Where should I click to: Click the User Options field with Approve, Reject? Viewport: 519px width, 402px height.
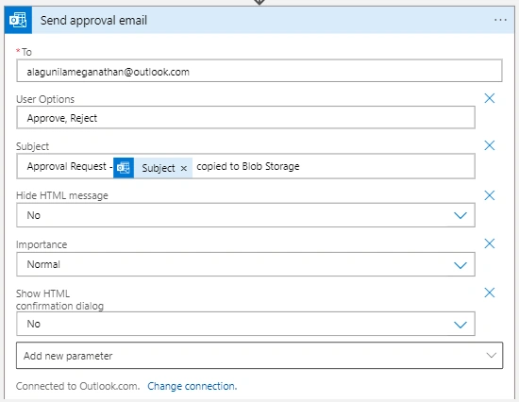click(x=246, y=118)
